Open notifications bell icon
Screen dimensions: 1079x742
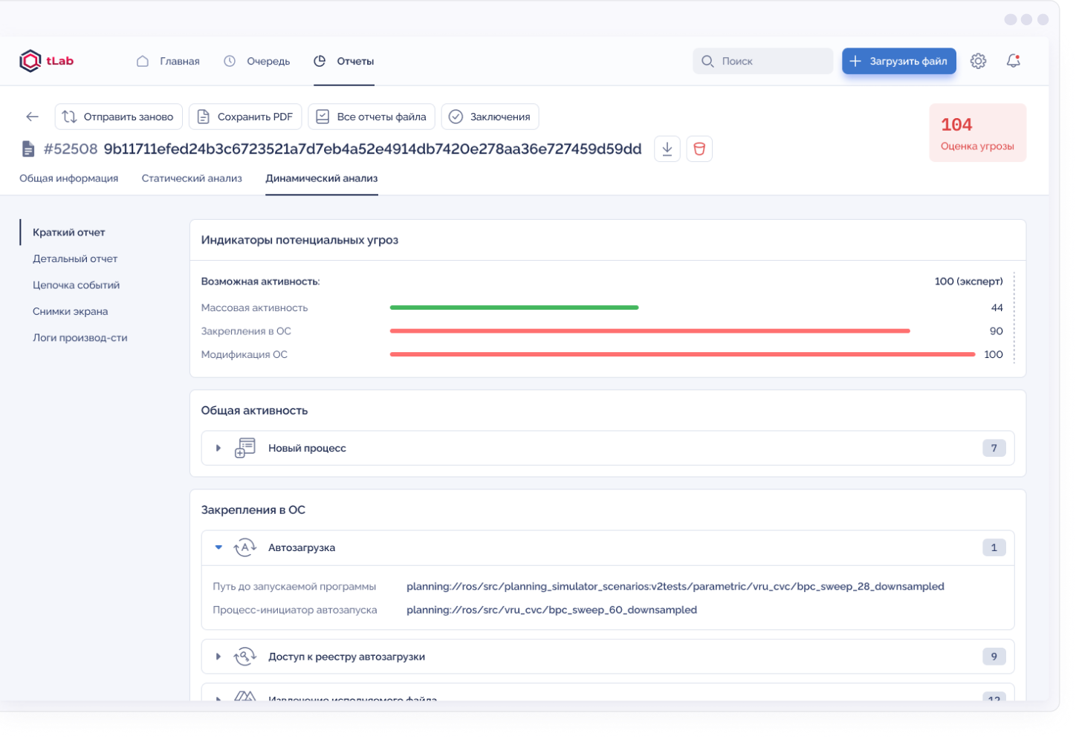click(1013, 61)
